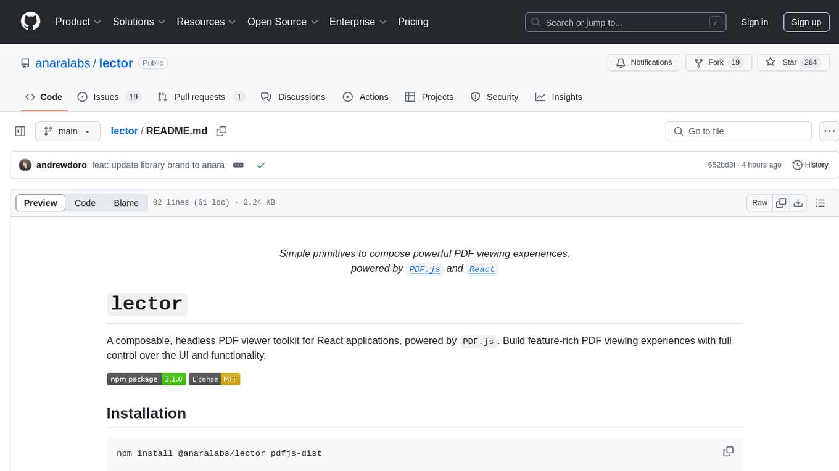Open commit hash 652bd3f
This screenshot has height=471, width=839.
click(721, 165)
